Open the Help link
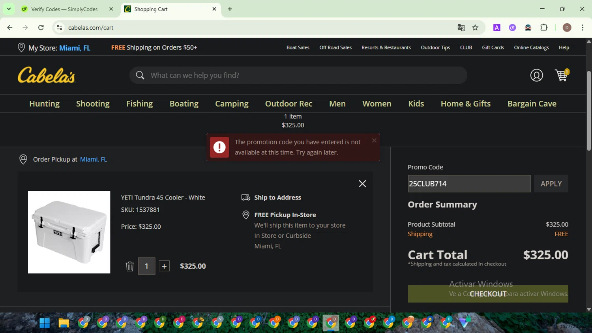592x333 pixels. coord(564,47)
